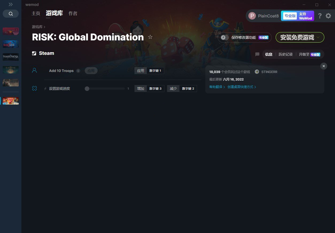Click the 帮助翻译 link

(217, 87)
